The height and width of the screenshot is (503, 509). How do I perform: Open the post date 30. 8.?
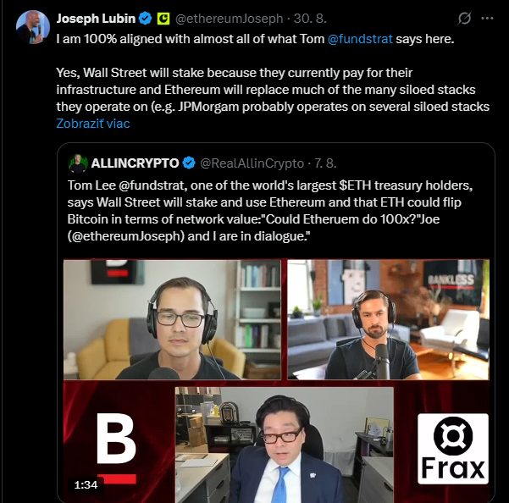tap(310, 19)
